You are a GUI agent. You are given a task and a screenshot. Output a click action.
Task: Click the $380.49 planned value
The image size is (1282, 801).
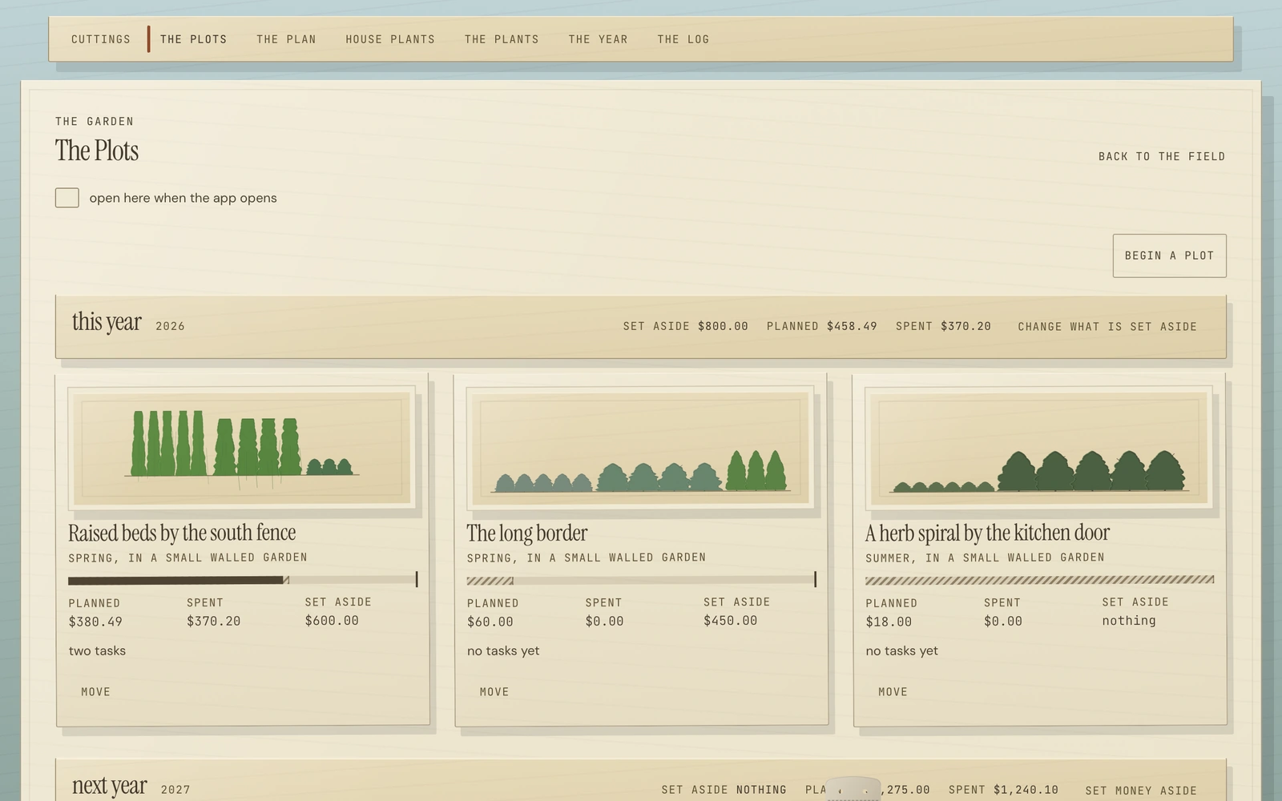coord(95,622)
